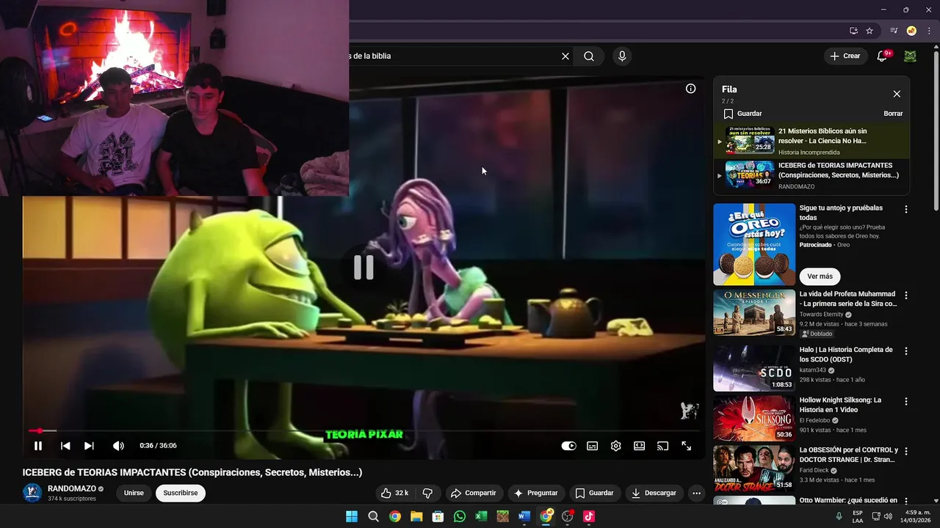
Task: Open Word from the taskbar
Action: (524, 516)
